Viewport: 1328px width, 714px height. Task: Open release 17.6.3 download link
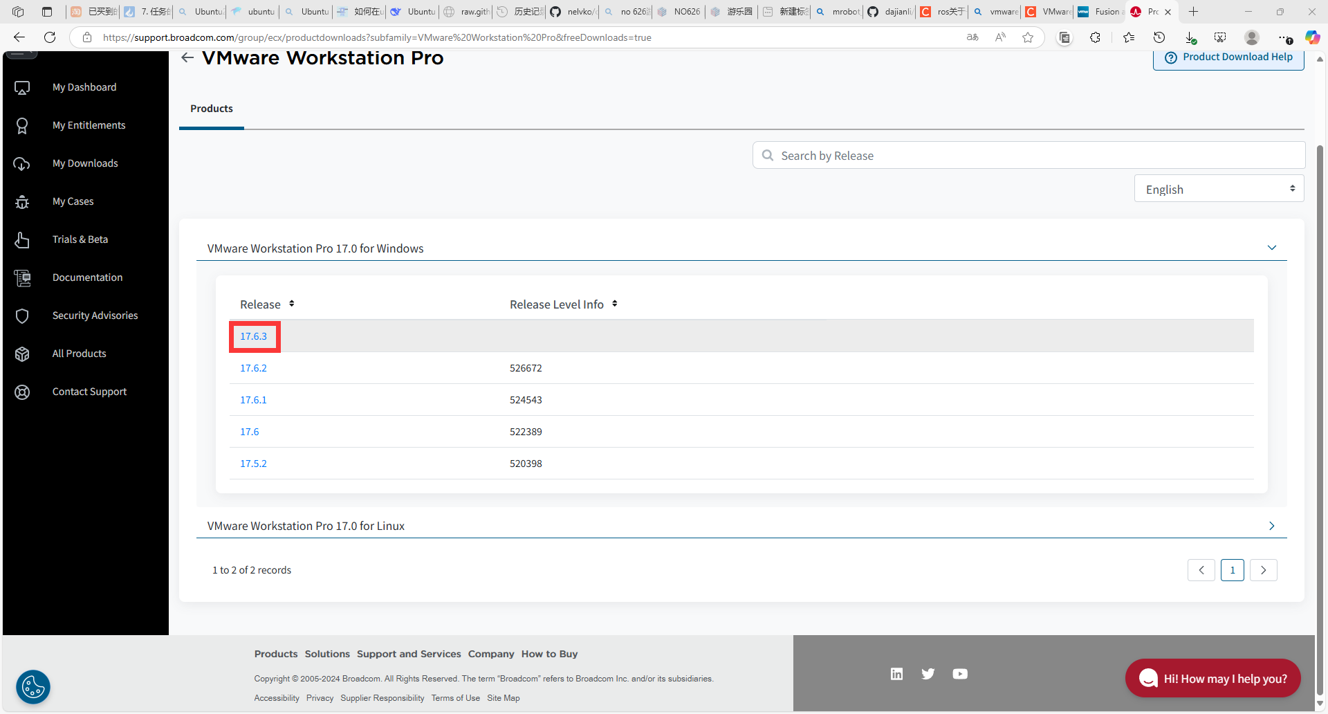coord(253,336)
